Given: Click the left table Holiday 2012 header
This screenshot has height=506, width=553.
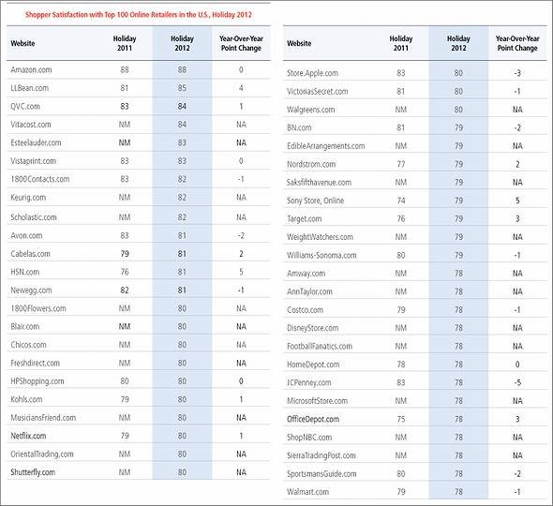Looking at the screenshot, I should 182,43.
